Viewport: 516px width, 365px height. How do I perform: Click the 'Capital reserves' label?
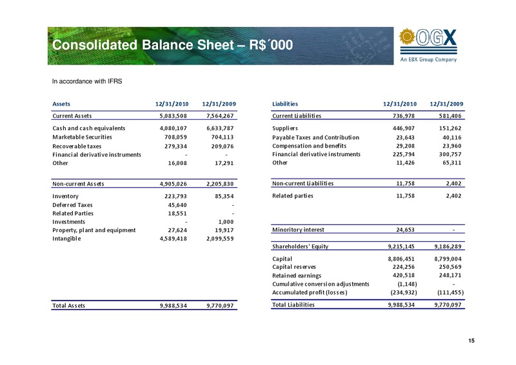(x=294, y=267)
